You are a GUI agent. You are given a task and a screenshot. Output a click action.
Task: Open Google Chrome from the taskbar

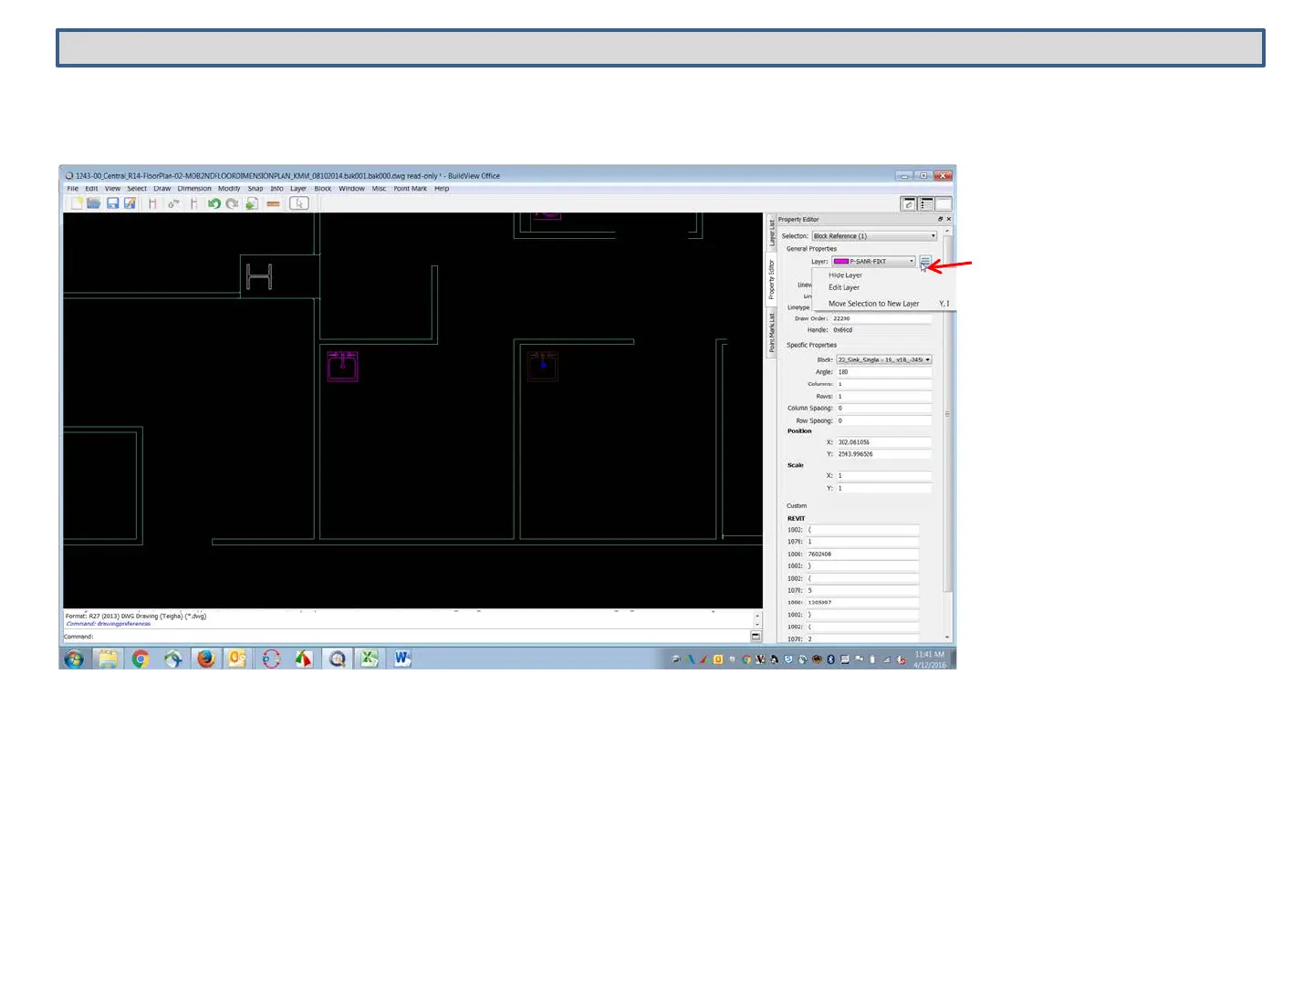[141, 658]
